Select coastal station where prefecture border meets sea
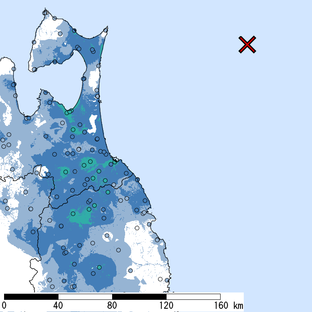 [x=137, y=180]
